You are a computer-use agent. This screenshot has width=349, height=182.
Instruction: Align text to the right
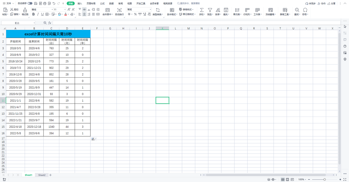click(89, 14)
